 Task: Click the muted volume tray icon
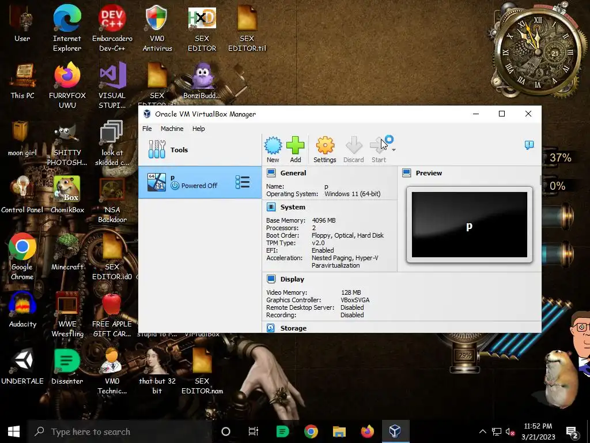coord(510,431)
